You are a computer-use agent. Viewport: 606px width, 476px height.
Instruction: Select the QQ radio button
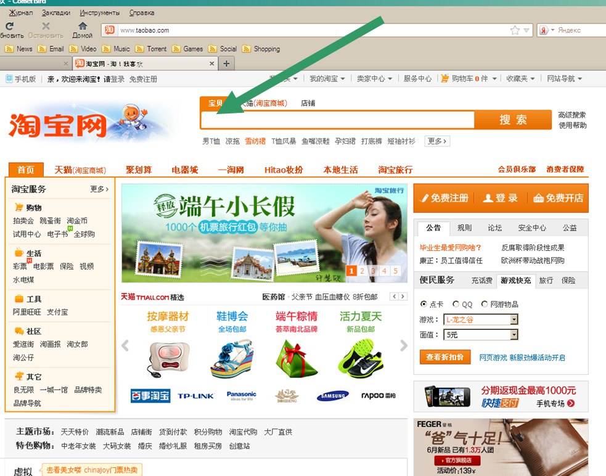456,305
